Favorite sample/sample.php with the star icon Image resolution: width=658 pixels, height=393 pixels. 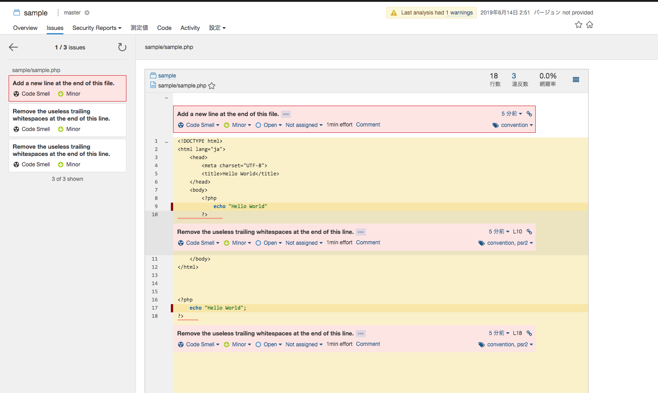(212, 86)
